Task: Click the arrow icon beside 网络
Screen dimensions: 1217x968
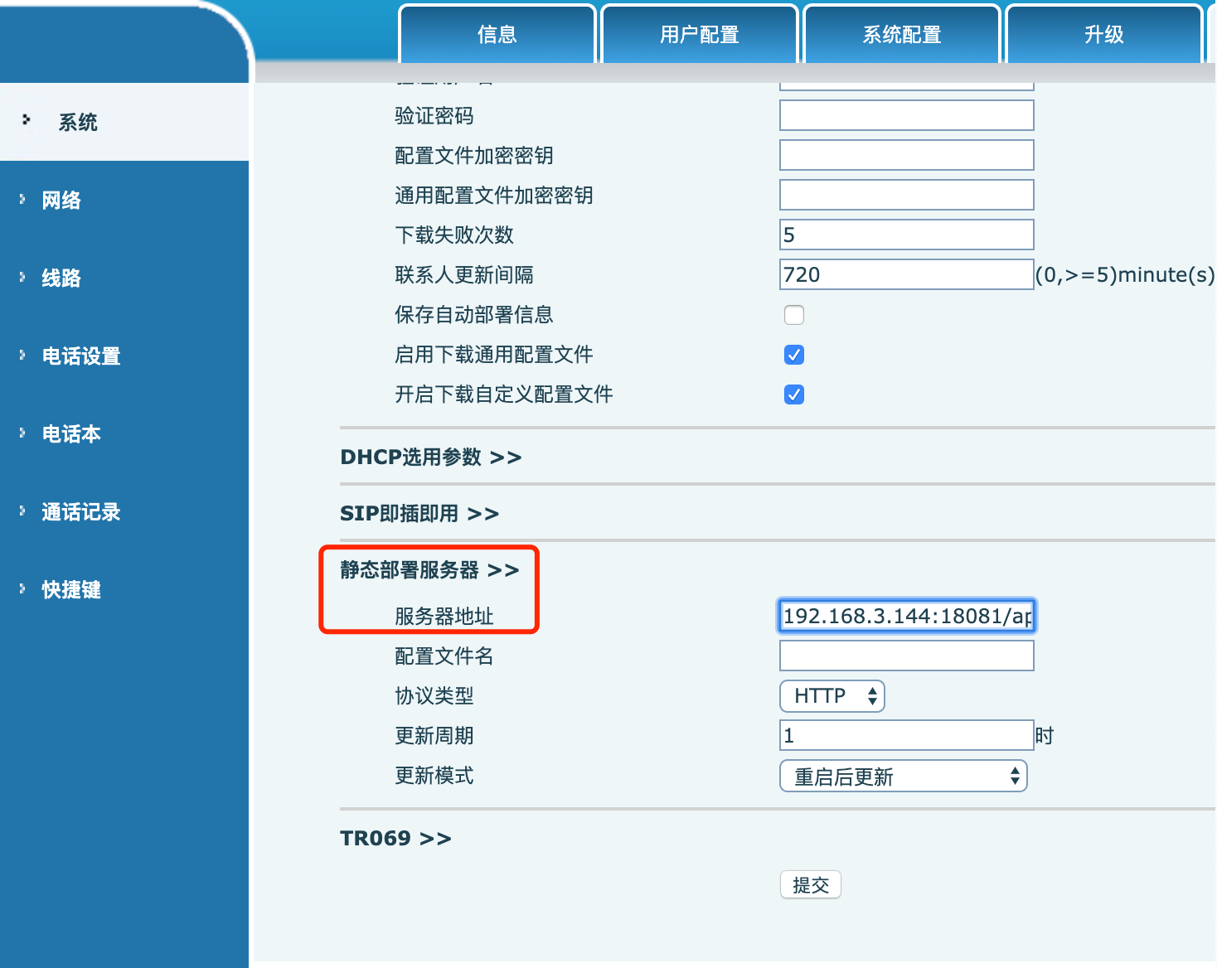Action: tap(22, 199)
